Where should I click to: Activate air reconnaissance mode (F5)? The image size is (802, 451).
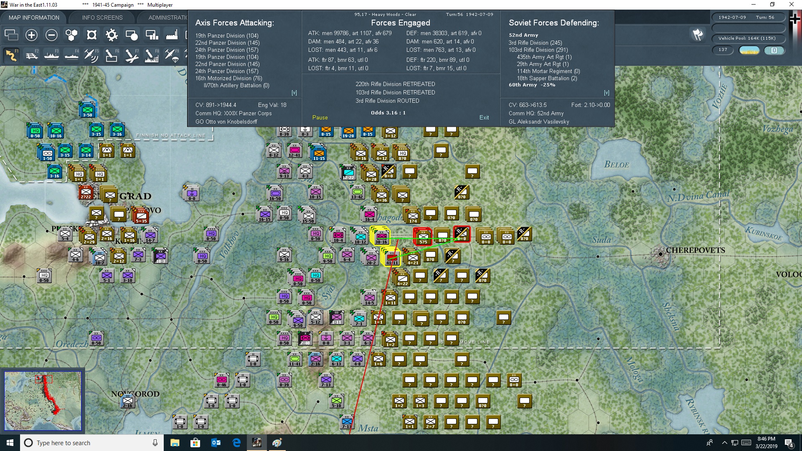click(x=91, y=56)
